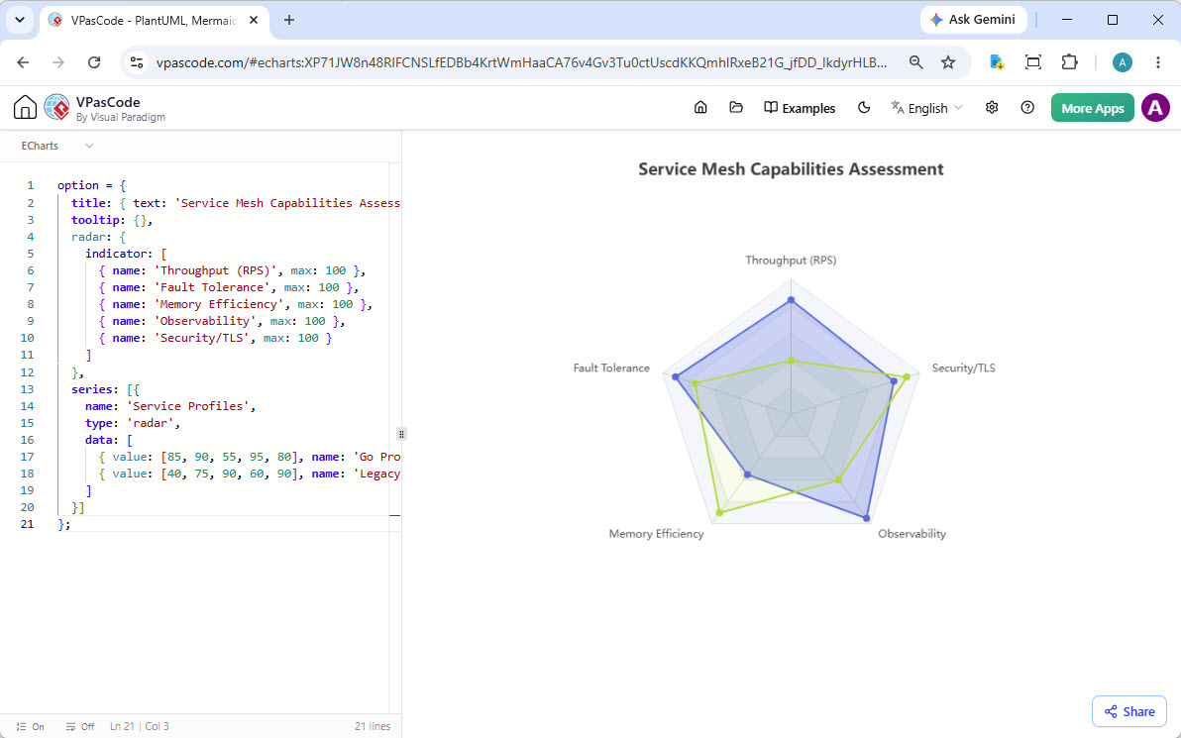1181x738 pixels.
Task: Open the Examples menu
Action: pyautogui.click(x=800, y=108)
